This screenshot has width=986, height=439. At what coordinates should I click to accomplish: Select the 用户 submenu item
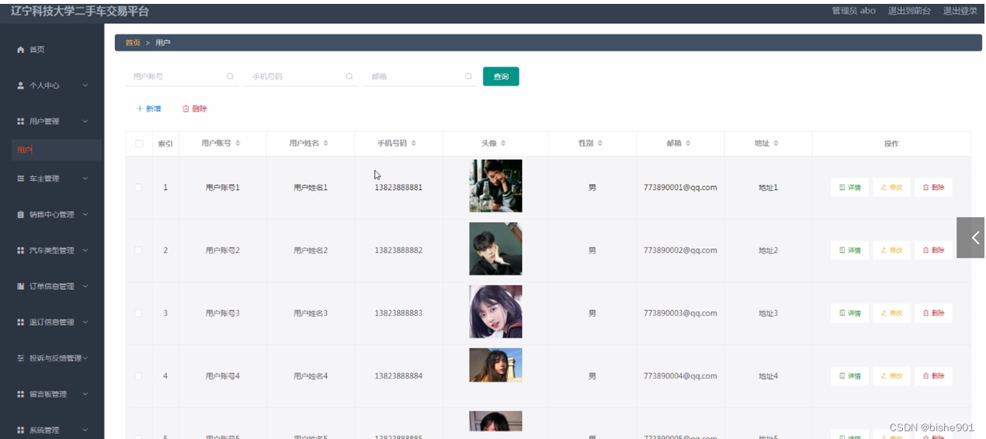(x=57, y=150)
